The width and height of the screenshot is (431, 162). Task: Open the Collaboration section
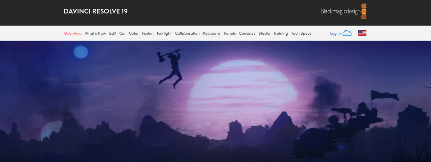coord(187,34)
